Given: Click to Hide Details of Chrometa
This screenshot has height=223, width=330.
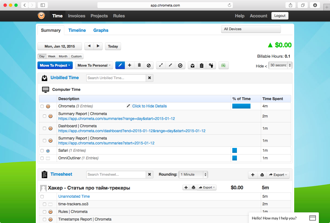Looking at the screenshot, I should (150, 106).
